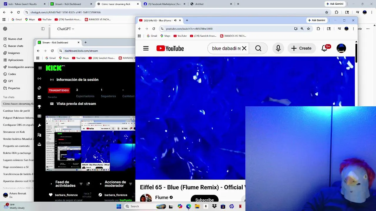Click the Flume channel avatar
The width and height of the screenshot is (376, 211).
point(146,198)
